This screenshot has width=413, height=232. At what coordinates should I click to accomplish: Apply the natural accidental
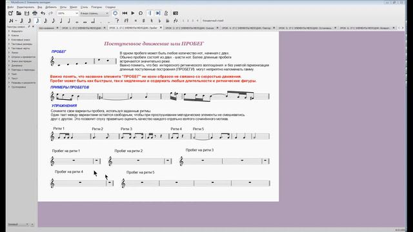click(152, 21)
